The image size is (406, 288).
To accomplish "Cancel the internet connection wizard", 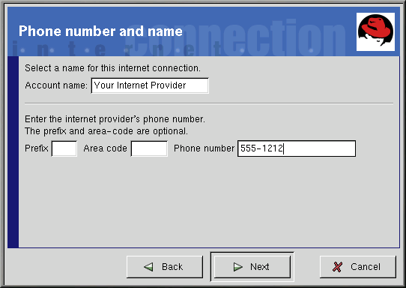I will (x=358, y=267).
